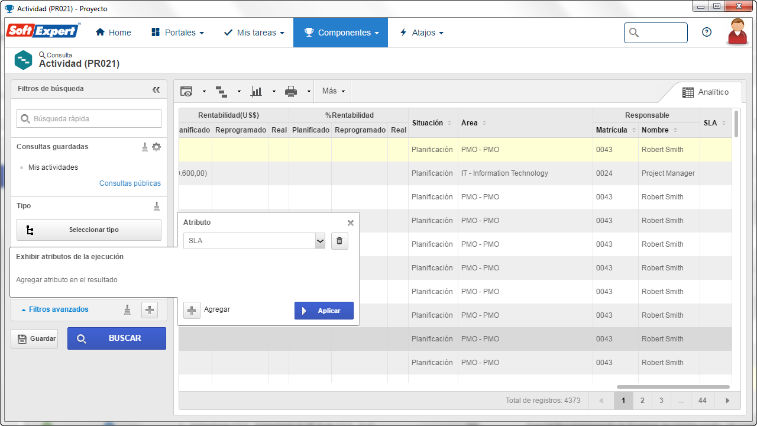Click the print icon in toolbar
This screenshot has height=426, width=757.
point(291,91)
